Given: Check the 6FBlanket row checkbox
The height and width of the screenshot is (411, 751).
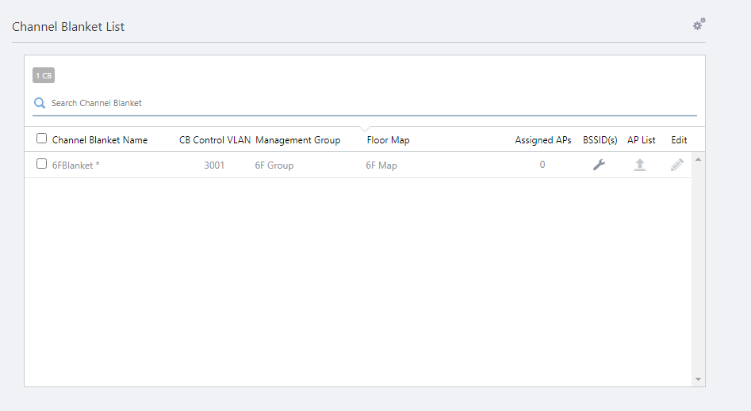Looking at the screenshot, I should coord(42,164).
